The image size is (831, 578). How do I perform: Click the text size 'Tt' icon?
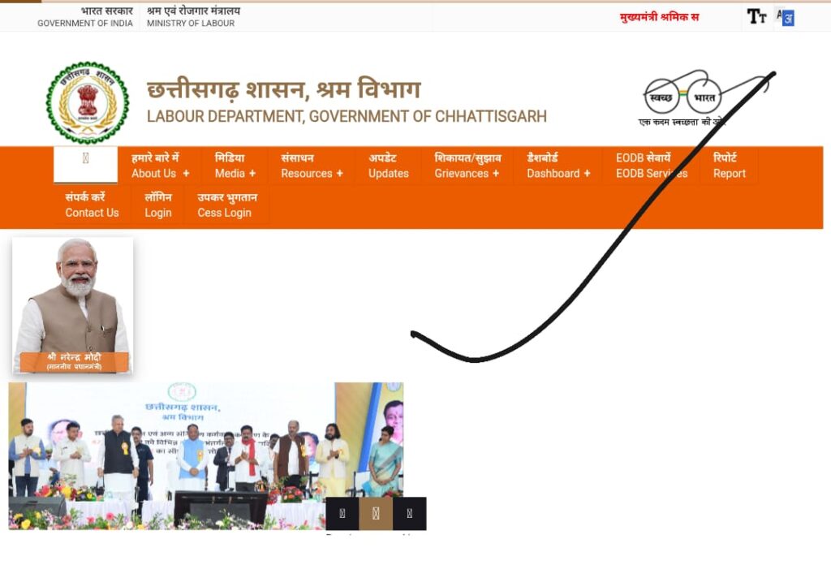[756, 16]
